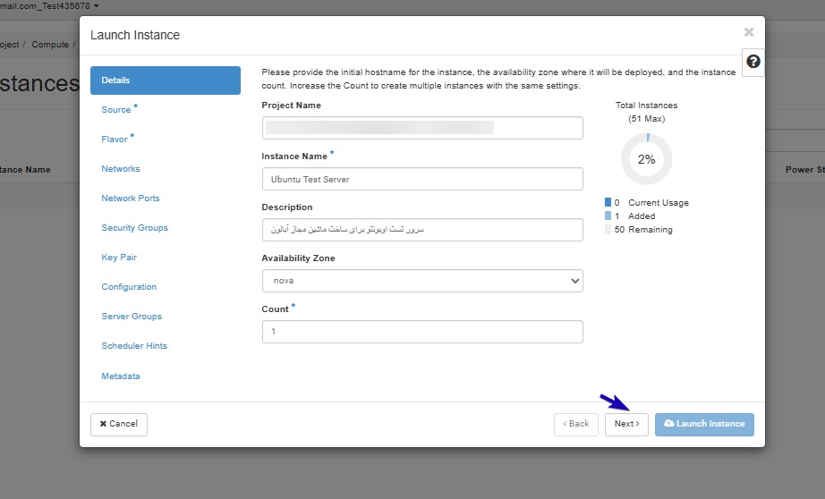825x499 pixels.
Task: Click the Remaining legend color swatch
Action: [608, 229]
